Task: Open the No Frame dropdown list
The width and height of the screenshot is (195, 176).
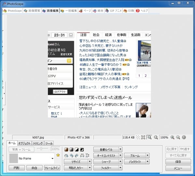Action: pos(52,159)
